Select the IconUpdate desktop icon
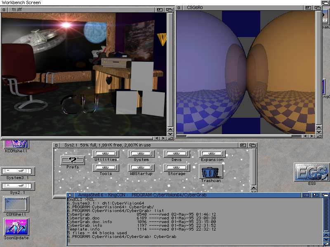 (x=16, y=229)
